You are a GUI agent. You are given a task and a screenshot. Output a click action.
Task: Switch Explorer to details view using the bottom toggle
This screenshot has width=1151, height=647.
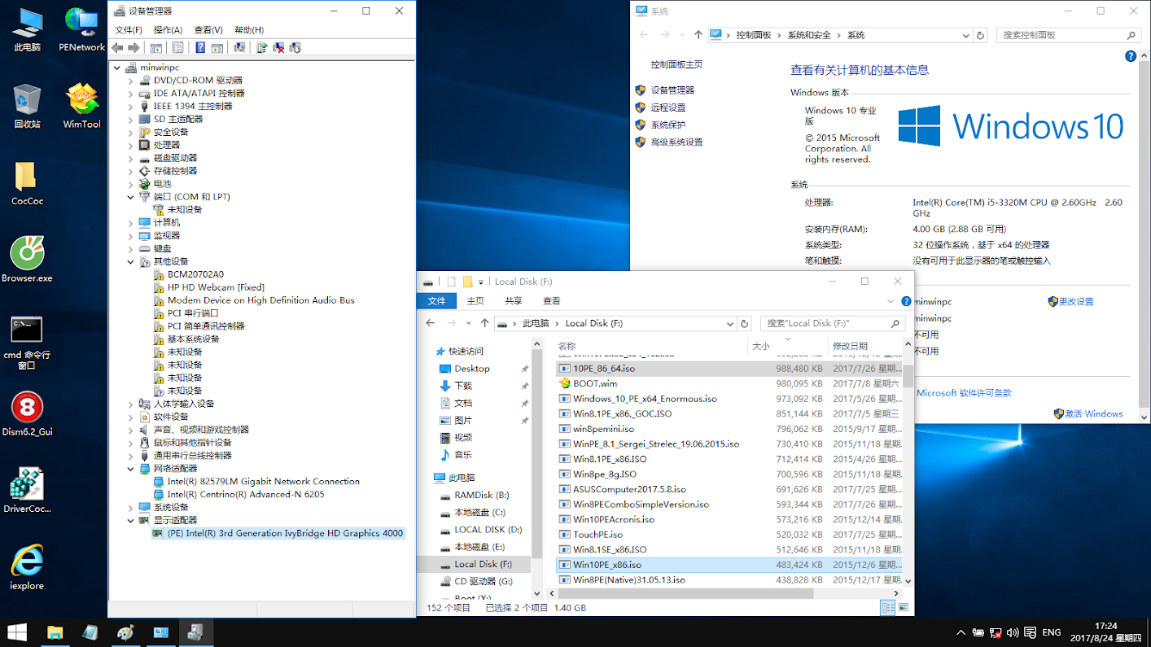point(887,607)
